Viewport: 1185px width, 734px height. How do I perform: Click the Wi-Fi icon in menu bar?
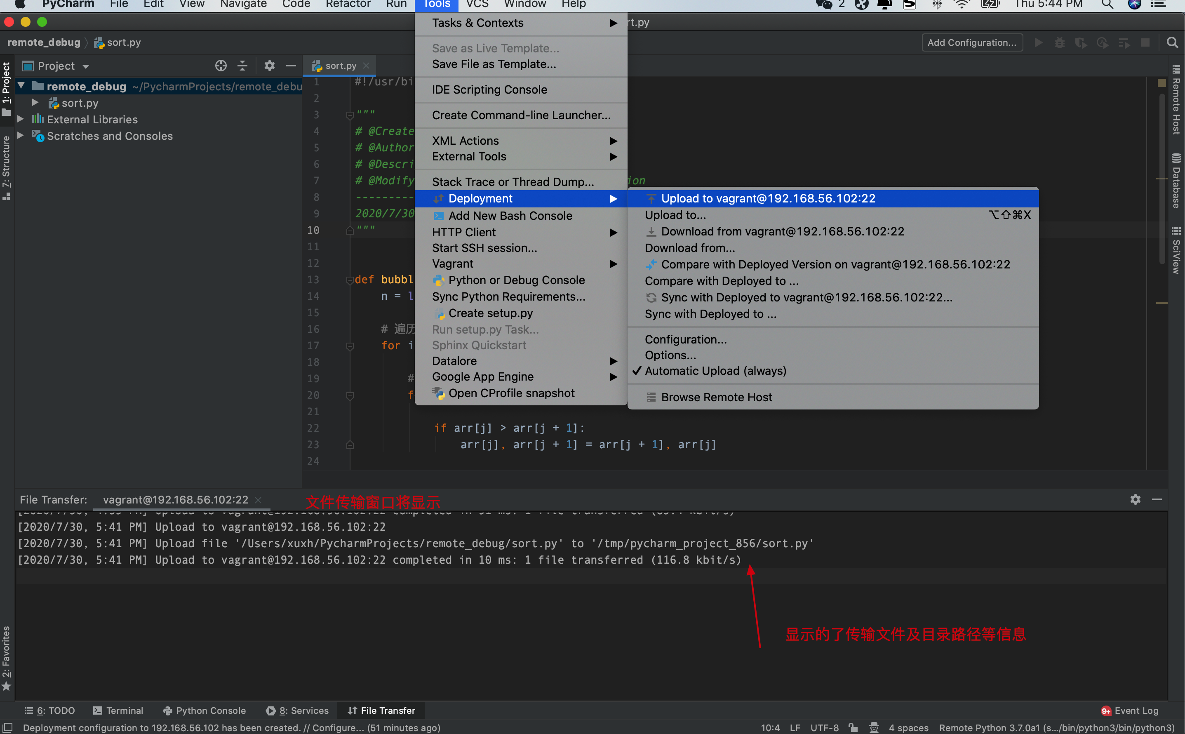pos(962,5)
